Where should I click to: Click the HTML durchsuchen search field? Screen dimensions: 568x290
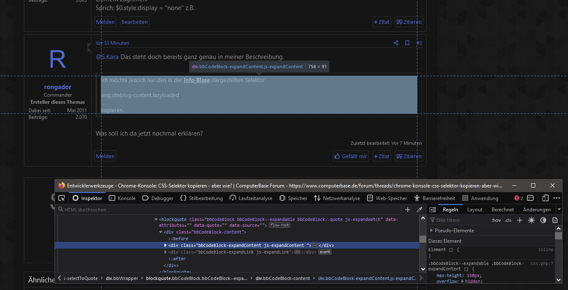[230, 210]
